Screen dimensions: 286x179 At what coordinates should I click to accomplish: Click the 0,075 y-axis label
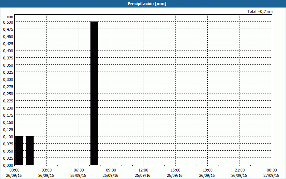pyautogui.click(x=8, y=144)
